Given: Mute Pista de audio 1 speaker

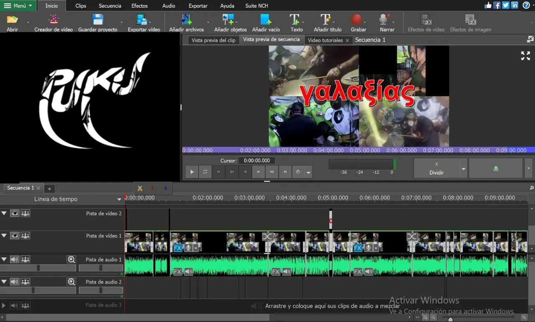Looking at the screenshot, I should [x=15, y=259].
